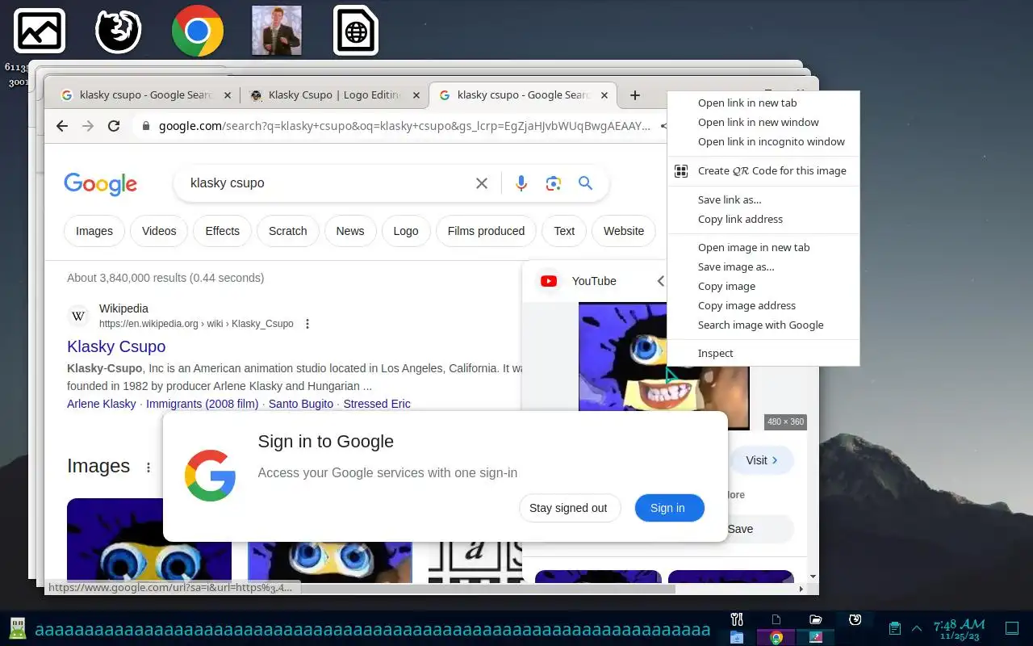The image size is (1033, 646).
Task: Choose Open link in new window
Action: coord(763,123)
